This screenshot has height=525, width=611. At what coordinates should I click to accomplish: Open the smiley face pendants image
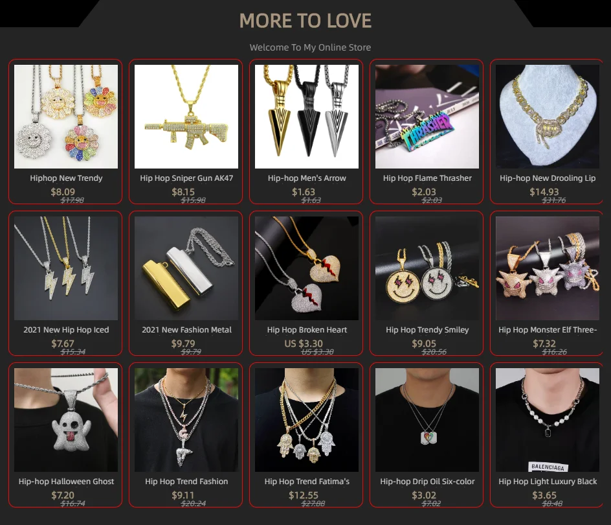[427, 268]
